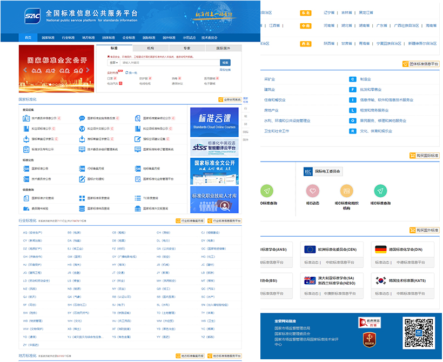The image size is (443, 362).
Task: Open the 行业标准信息服务平台 button
Action: pyautogui.click(x=224, y=221)
